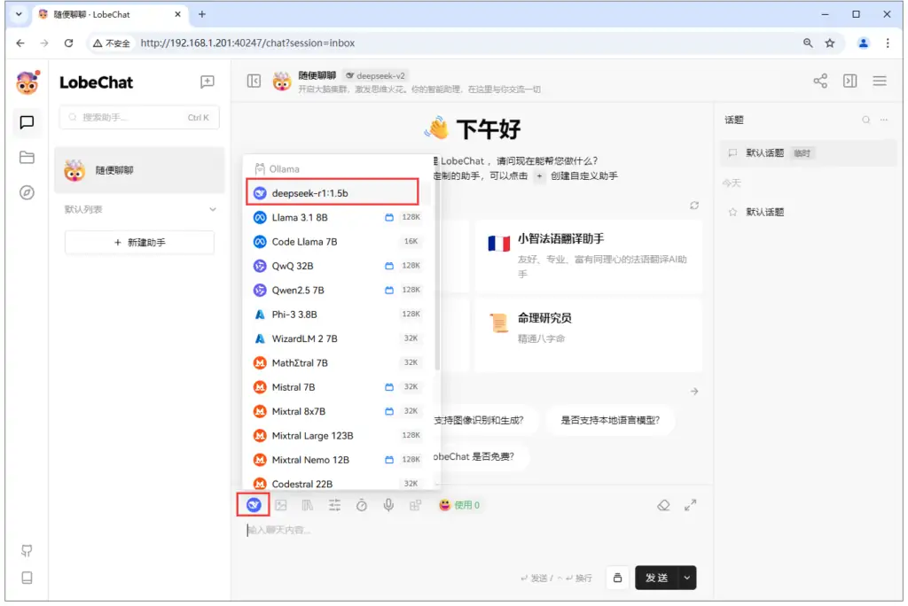Click the 新建助手 button
The width and height of the screenshot is (908, 606).
(x=138, y=242)
